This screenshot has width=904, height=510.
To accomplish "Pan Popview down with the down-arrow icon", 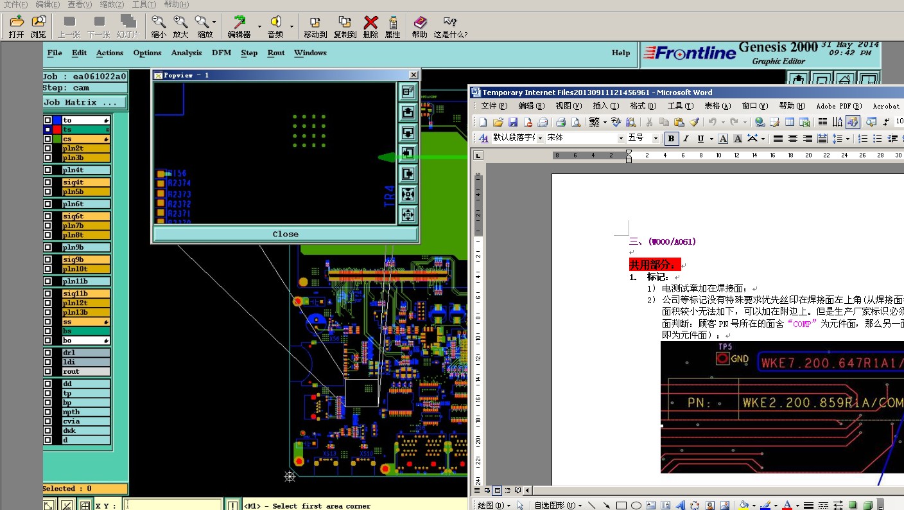I will pyautogui.click(x=408, y=132).
